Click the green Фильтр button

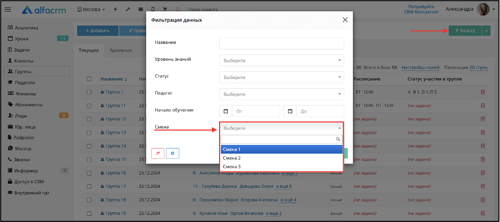coord(465,31)
